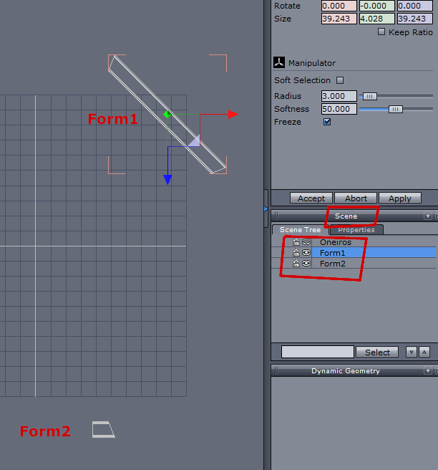Click the Dynamic Geometry panel header
The image size is (438, 470).
click(x=346, y=371)
